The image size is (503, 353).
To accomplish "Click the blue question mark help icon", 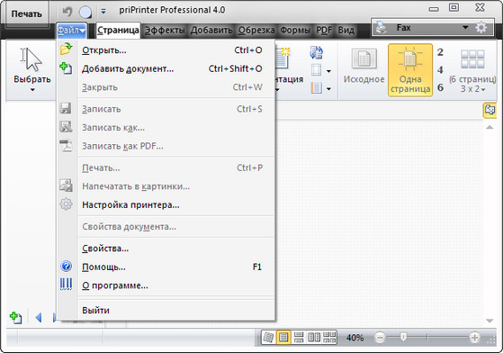I will coord(66,267).
